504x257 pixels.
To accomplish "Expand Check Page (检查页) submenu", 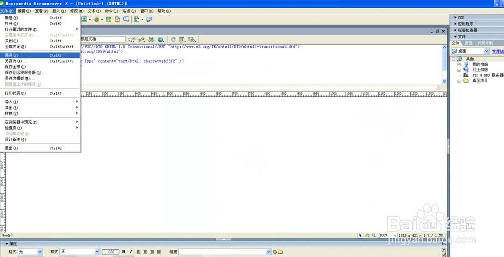I will pyautogui.click(x=40, y=128).
